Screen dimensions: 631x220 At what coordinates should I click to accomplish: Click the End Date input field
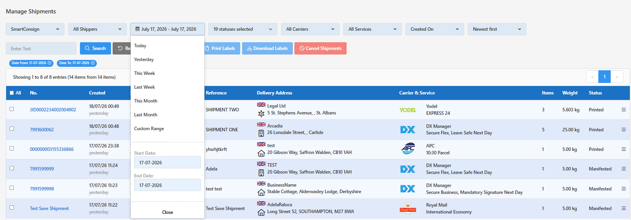coord(167,185)
